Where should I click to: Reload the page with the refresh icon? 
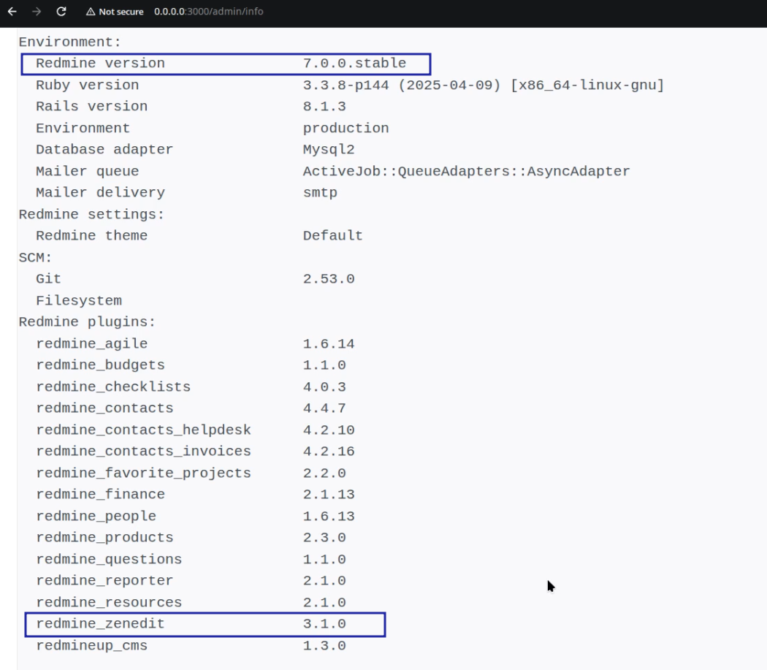pyautogui.click(x=61, y=11)
